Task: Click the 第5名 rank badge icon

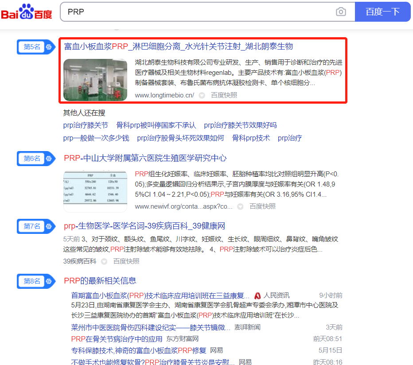Action: 36,47
